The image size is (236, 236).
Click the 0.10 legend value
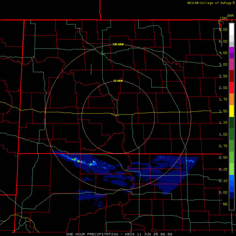pos(223,181)
